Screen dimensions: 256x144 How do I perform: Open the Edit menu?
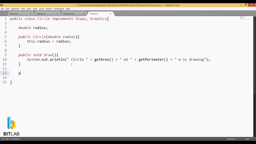8,9
